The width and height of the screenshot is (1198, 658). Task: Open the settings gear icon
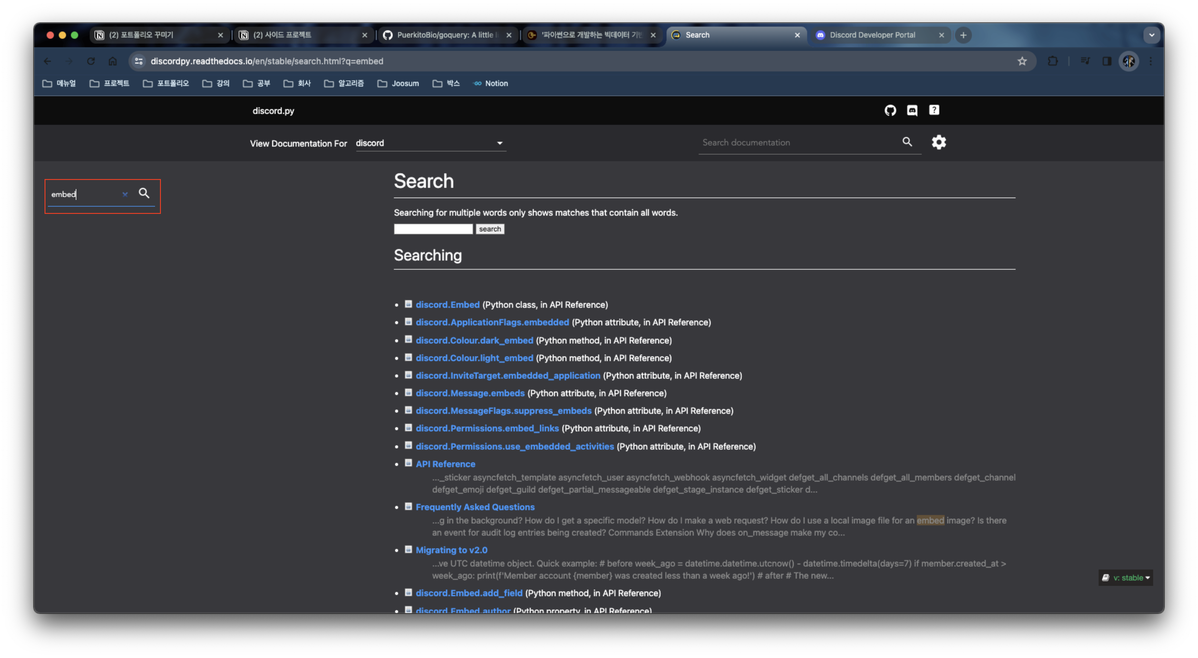pos(939,142)
